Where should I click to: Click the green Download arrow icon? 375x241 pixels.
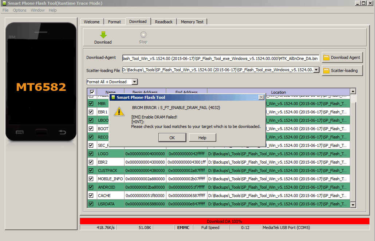103,35
